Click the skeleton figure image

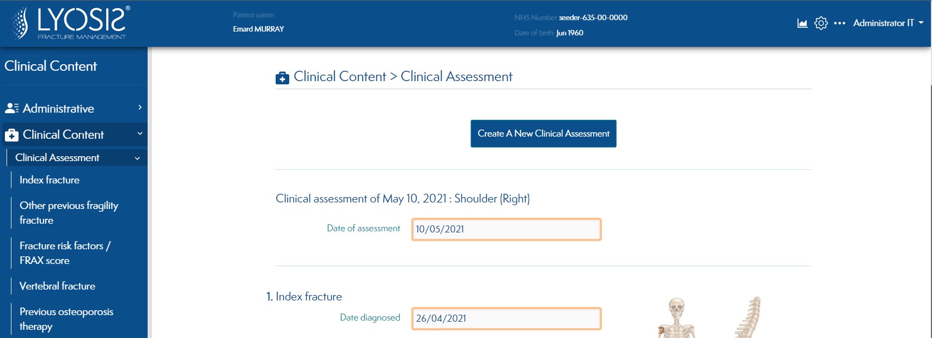677,317
